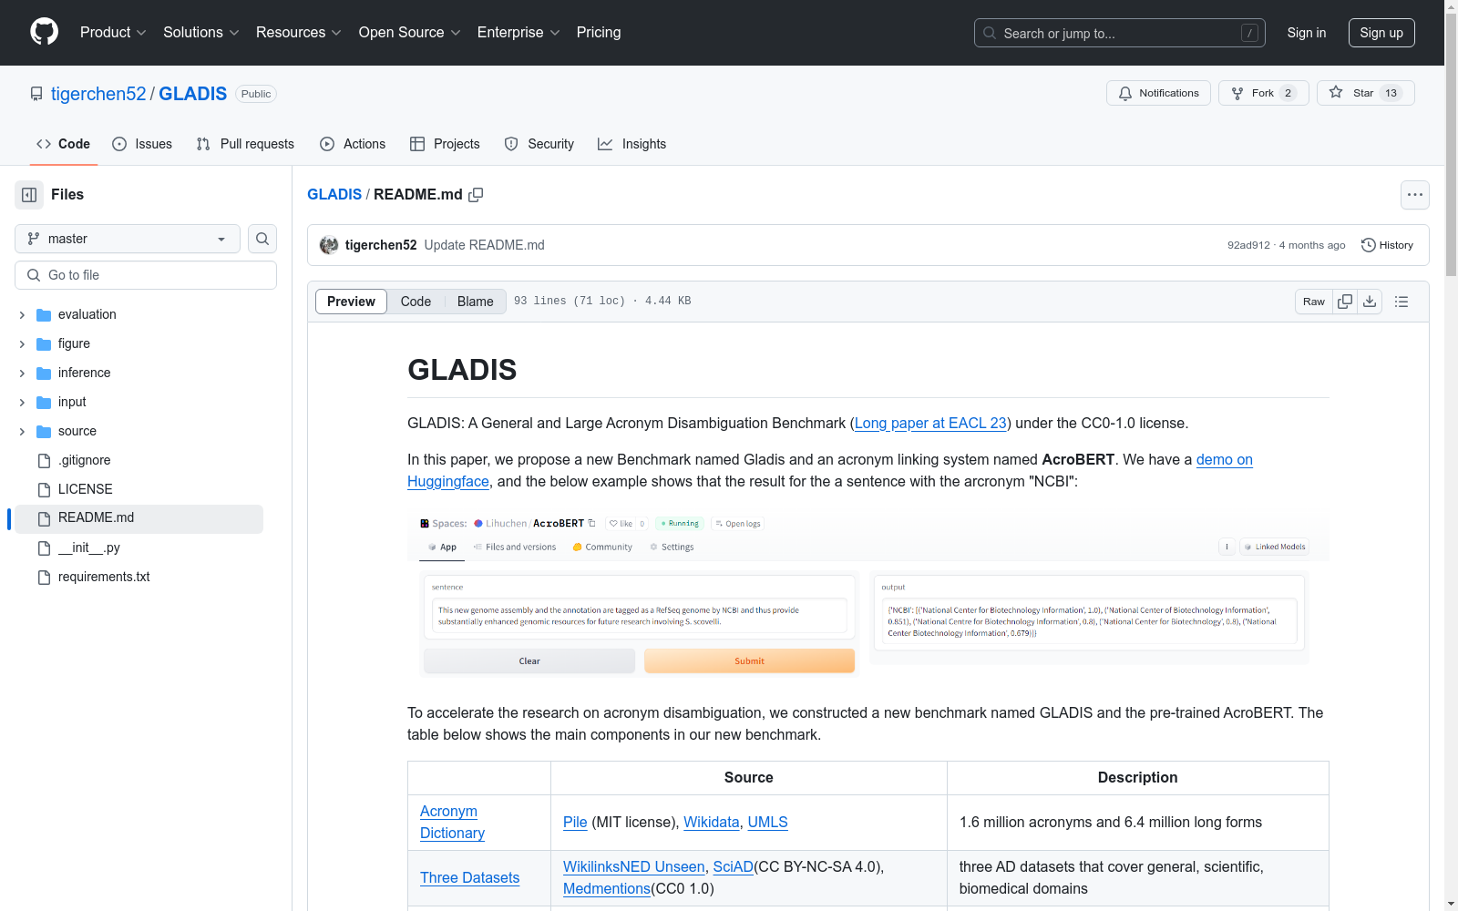Open the README outline list icon
Screen dimensions: 1458x911
(x=1402, y=302)
